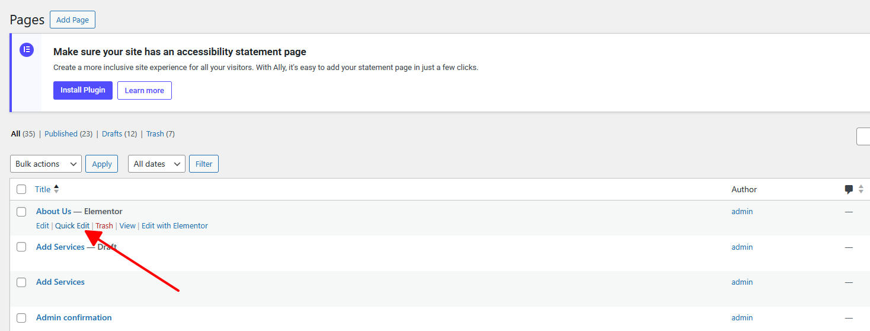Open the Learn more link button
Image resolution: width=870 pixels, height=331 pixels.
pos(144,91)
